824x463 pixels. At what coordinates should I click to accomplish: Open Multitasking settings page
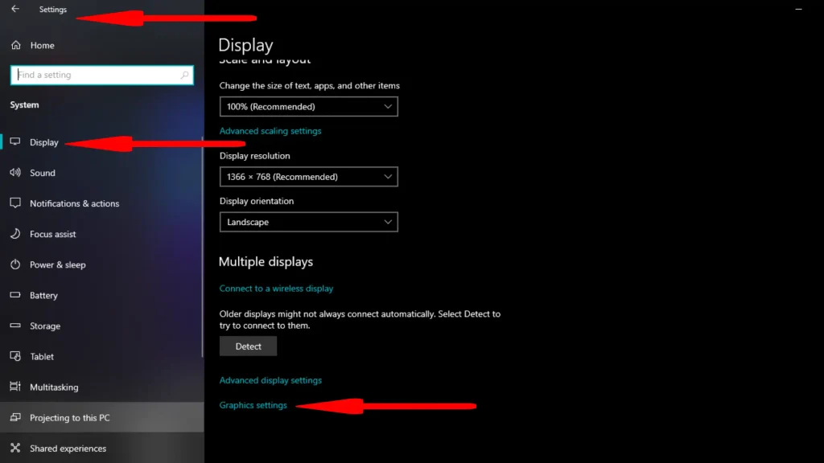pyautogui.click(x=102, y=387)
